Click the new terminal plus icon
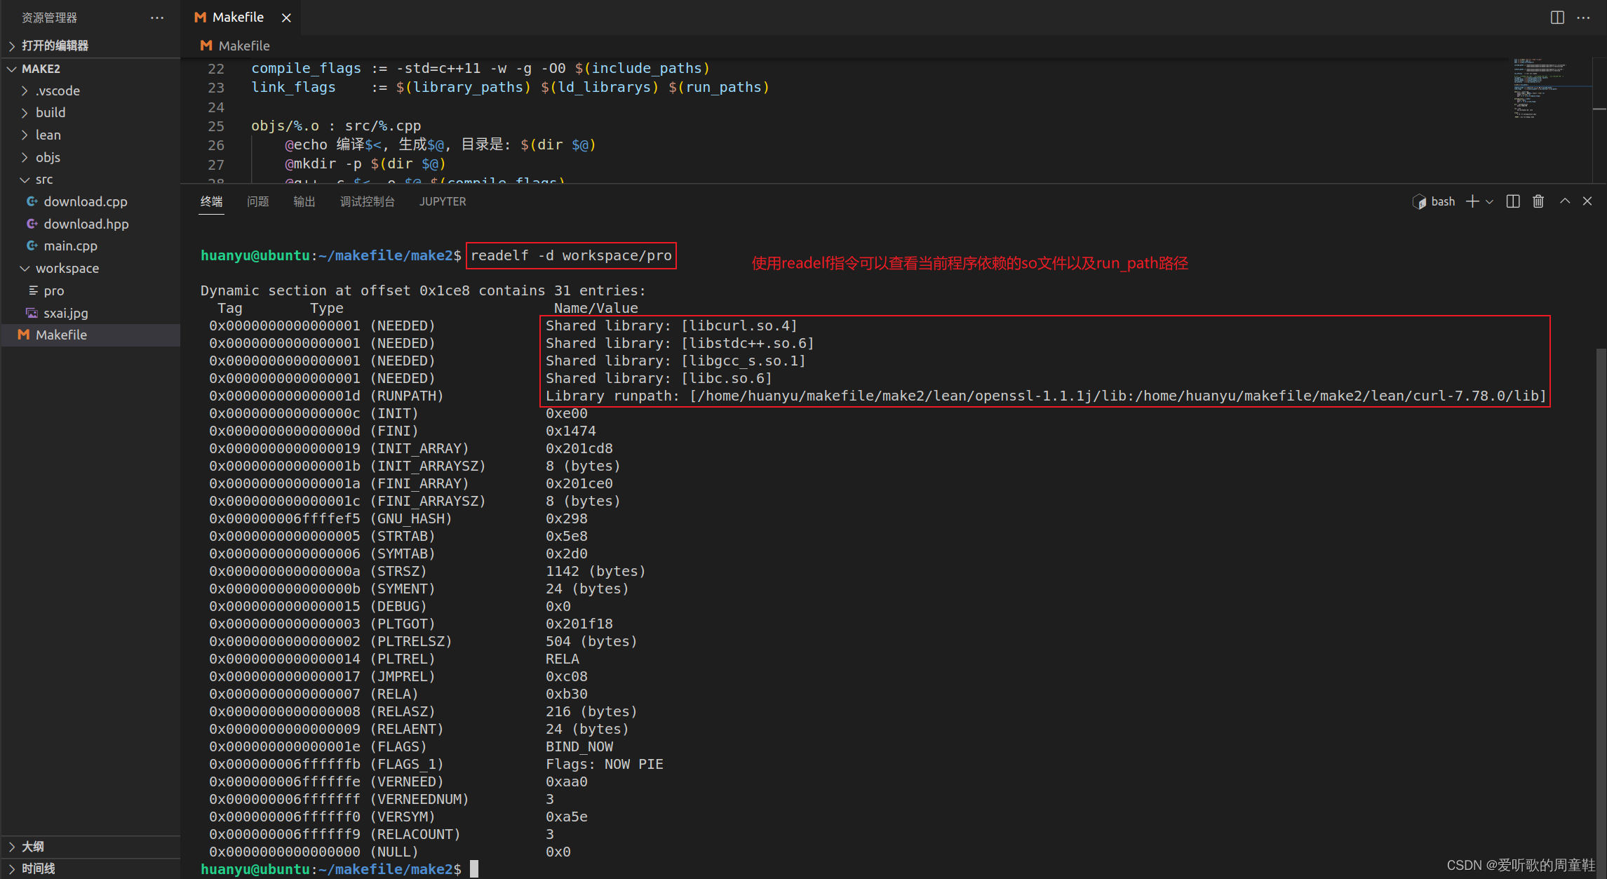Viewport: 1607px width, 879px height. click(x=1472, y=201)
